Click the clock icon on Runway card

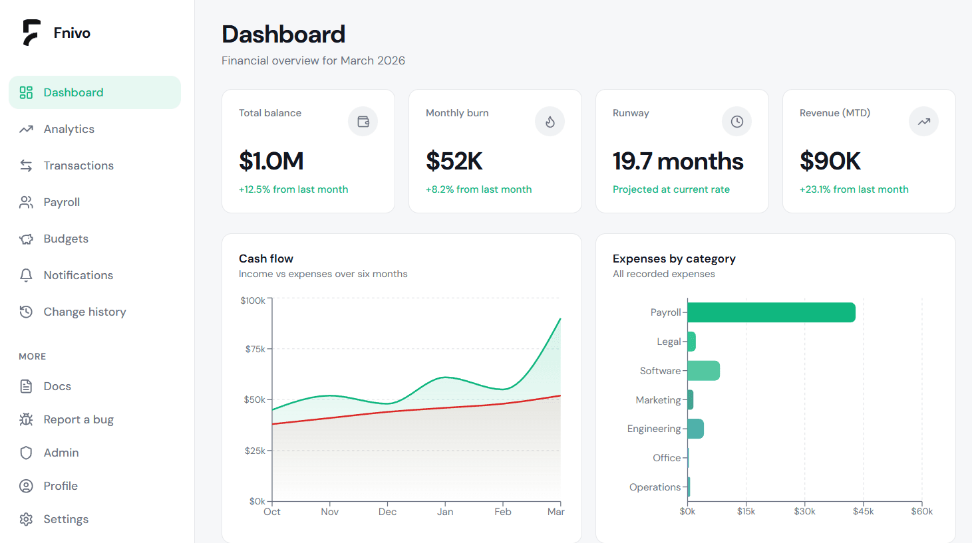736,122
